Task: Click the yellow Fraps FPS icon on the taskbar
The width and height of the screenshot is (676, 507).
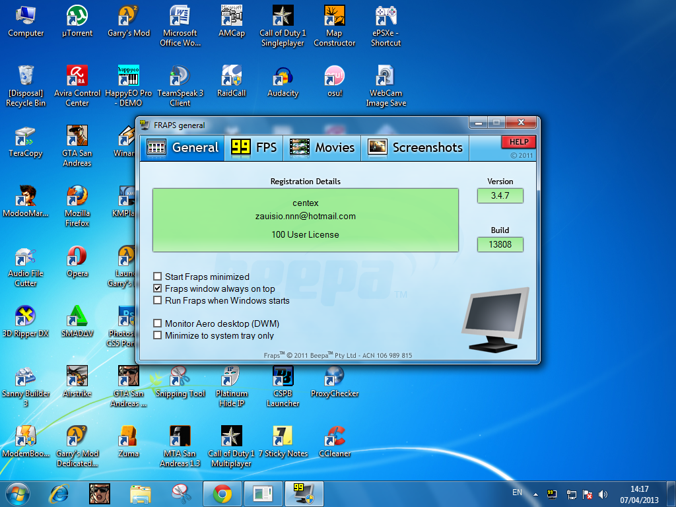Action: [303, 493]
